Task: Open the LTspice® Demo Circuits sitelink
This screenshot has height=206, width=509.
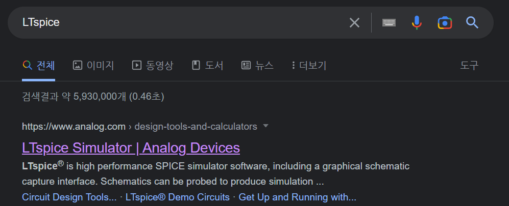Action: pyautogui.click(x=178, y=197)
